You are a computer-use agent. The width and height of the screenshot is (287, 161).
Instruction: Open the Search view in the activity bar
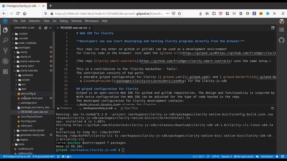(5, 40)
